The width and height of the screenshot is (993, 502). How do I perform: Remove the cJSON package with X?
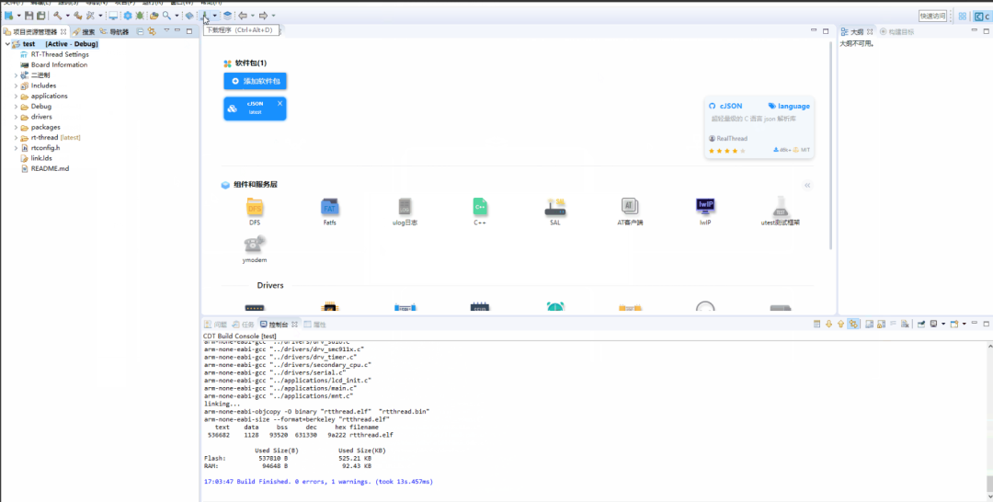pyautogui.click(x=280, y=103)
